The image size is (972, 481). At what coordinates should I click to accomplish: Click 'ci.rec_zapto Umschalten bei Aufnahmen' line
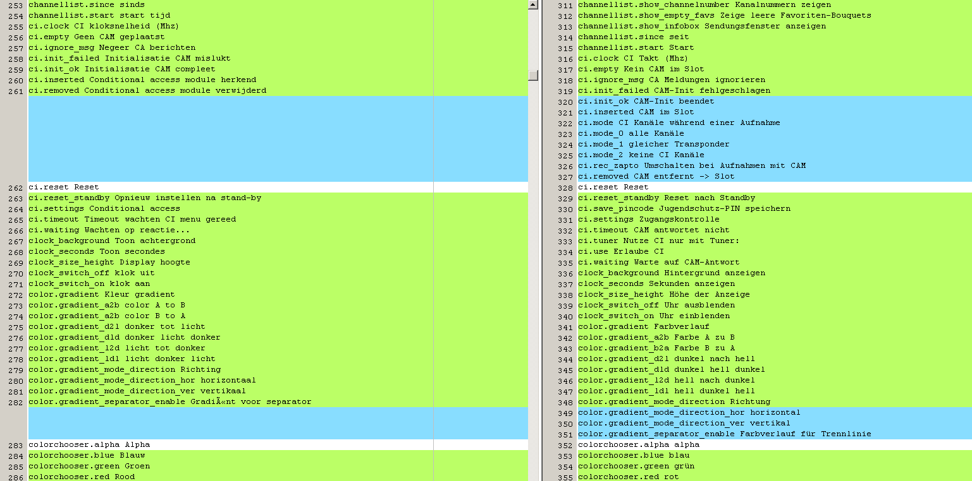[x=691, y=166]
